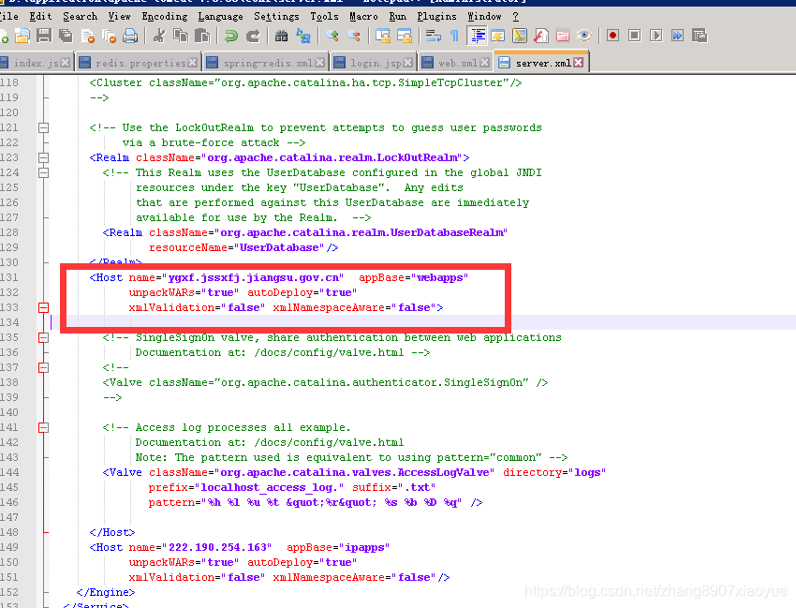Click the Print toolbar icon
The image size is (796, 608).
coord(130,36)
